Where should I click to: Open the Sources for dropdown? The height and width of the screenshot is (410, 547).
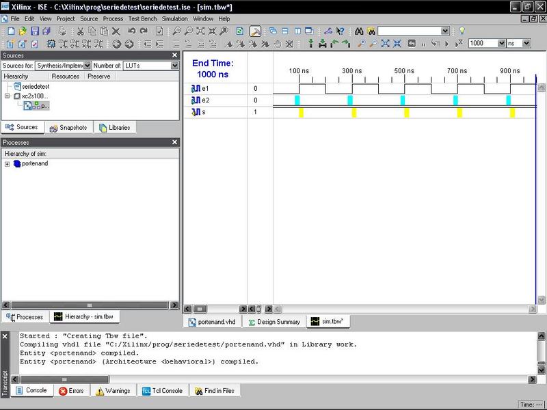click(88, 66)
